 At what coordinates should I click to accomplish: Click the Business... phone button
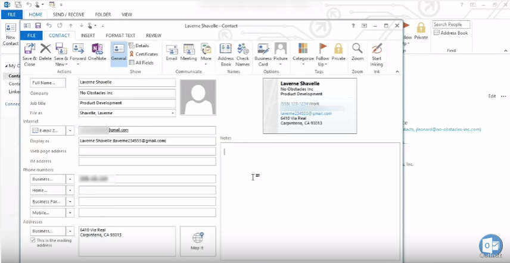(48, 179)
